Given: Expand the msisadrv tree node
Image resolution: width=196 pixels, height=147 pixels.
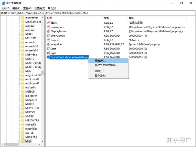Looking at the screenshot, I should coord(19,87).
